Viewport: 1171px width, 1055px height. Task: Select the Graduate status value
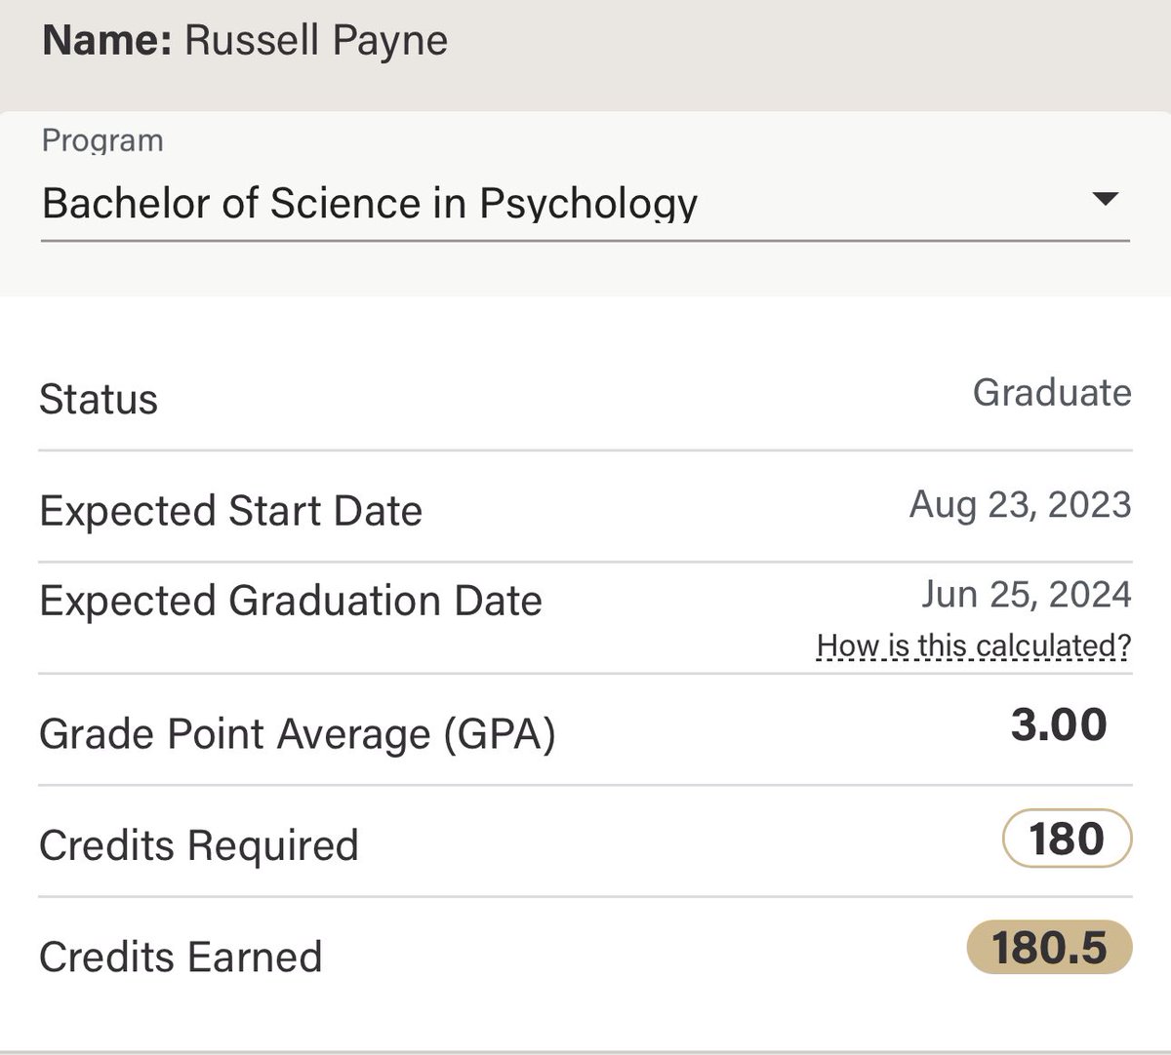tap(1052, 393)
